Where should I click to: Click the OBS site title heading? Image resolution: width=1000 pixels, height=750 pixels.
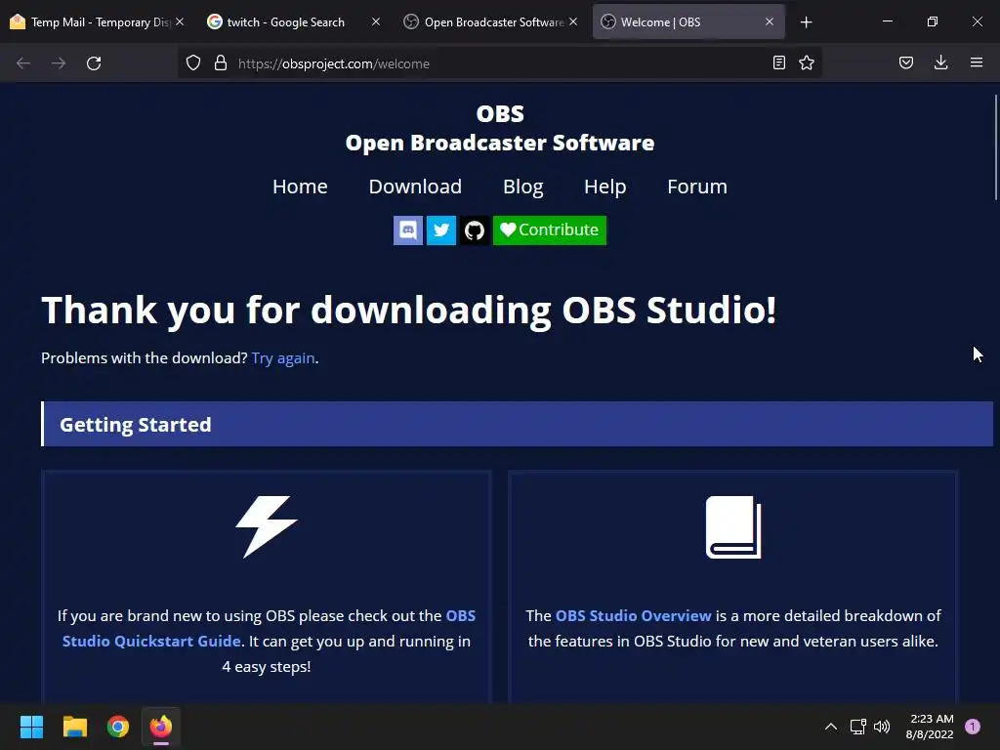(x=500, y=128)
